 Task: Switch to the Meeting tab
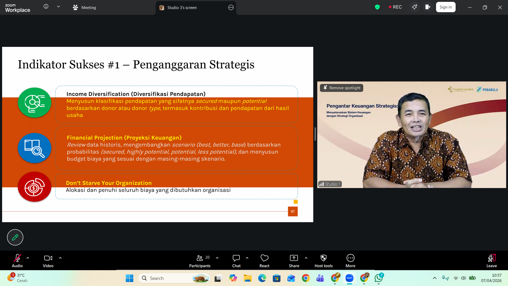tap(85, 7)
